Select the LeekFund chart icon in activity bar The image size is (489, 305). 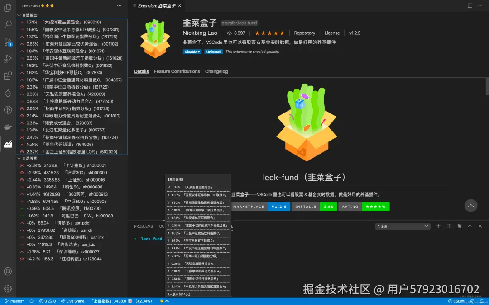pos(8,144)
